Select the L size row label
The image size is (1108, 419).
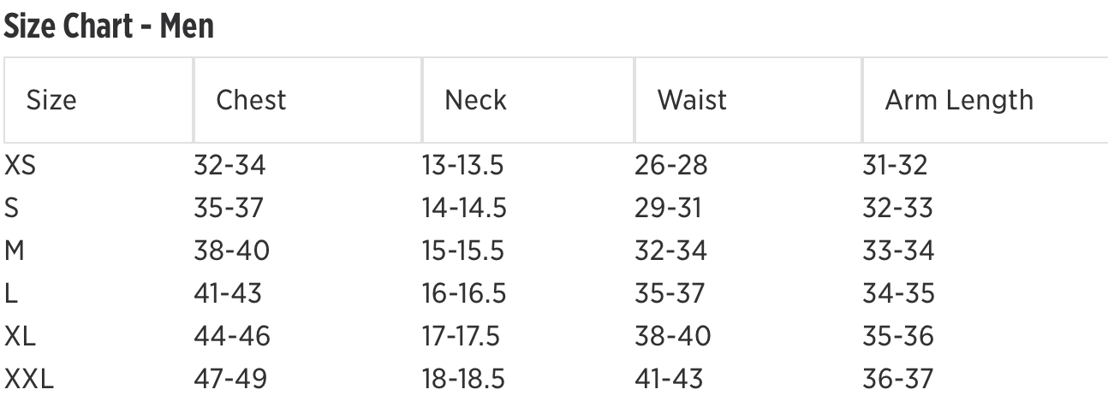11,293
